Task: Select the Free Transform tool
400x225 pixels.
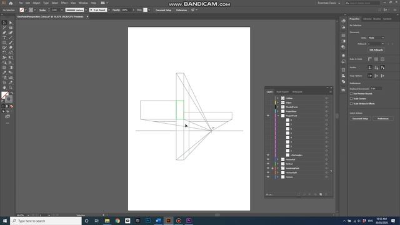Action: tap(11, 57)
